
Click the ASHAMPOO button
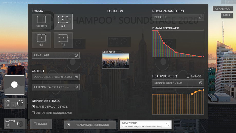pos(222,9)
